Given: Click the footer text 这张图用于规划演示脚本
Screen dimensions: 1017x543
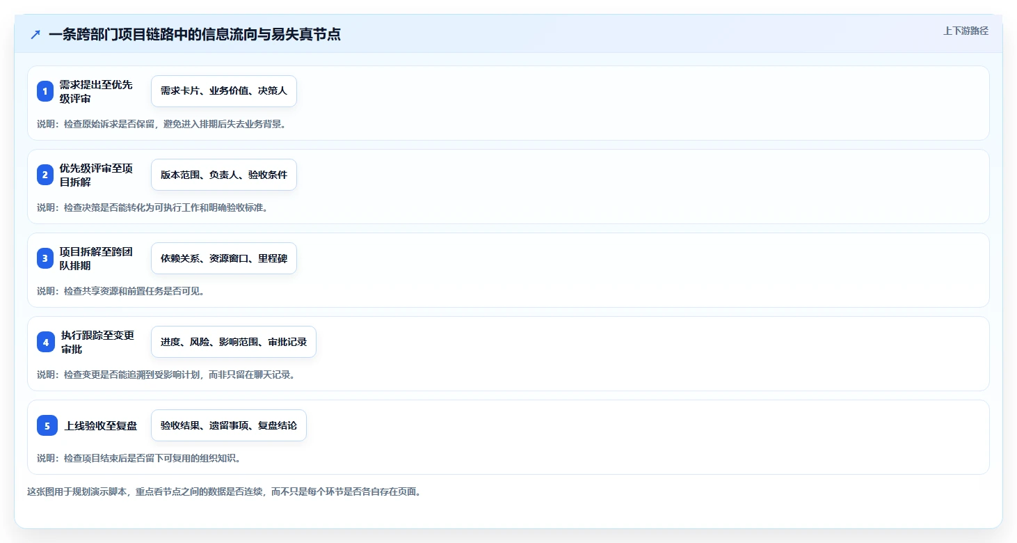Looking at the screenshot, I should (224, 491).
